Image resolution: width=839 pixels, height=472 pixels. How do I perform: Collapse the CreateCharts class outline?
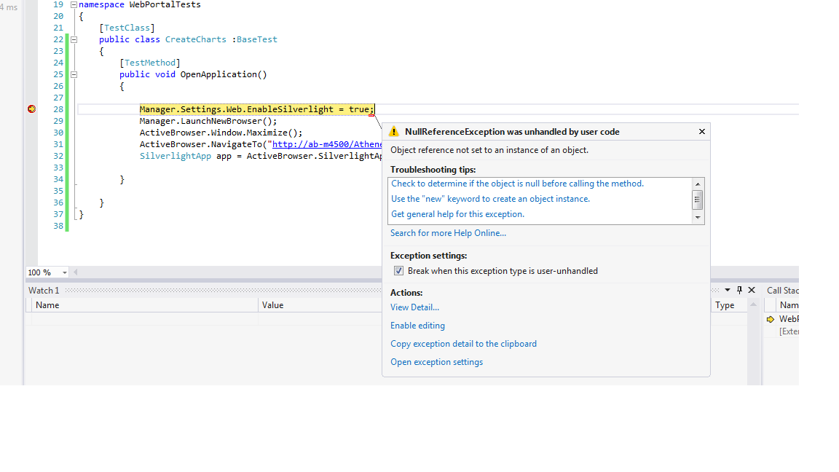point(73,39)
